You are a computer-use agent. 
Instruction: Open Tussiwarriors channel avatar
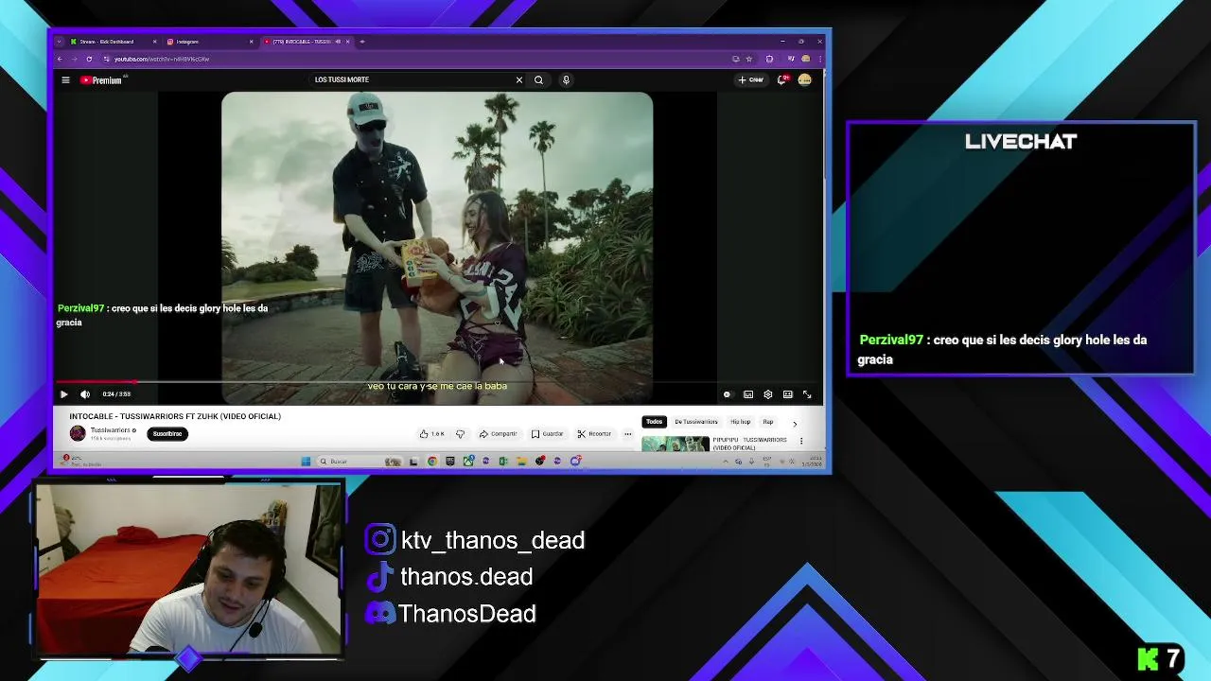tap(78, 433)
